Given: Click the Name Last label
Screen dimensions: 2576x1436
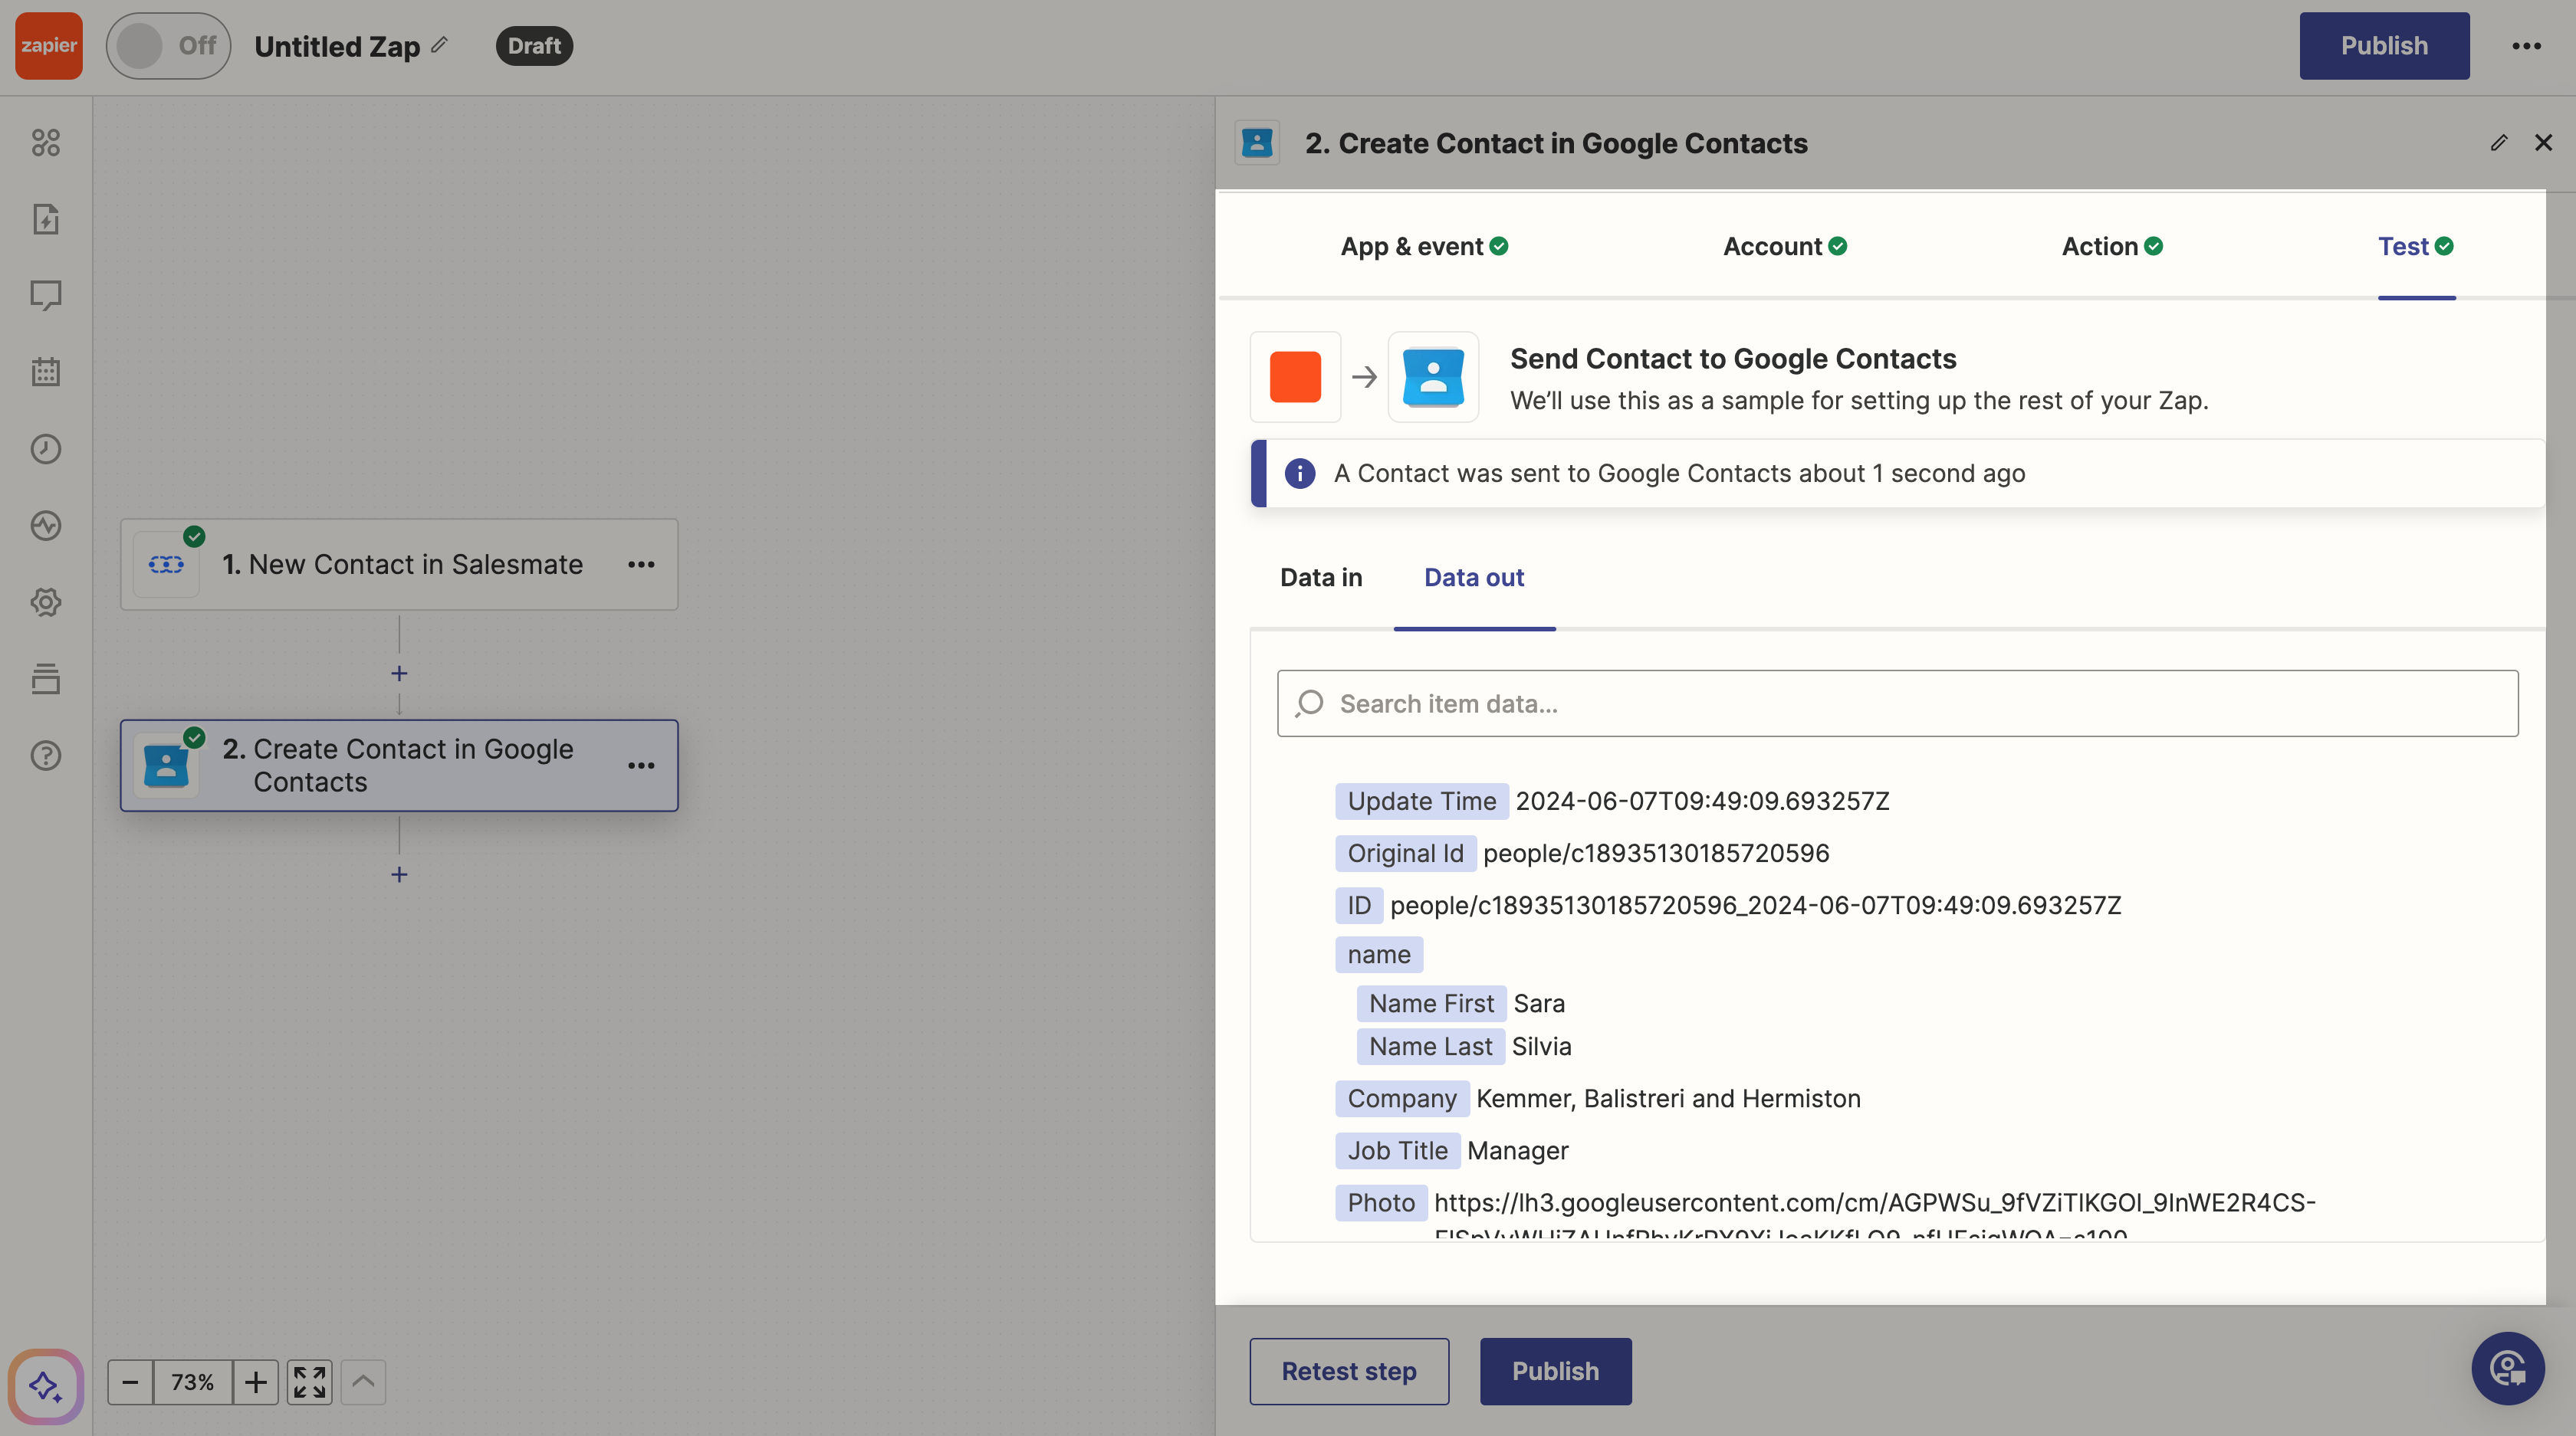Looking at the screenshot, I should coord(1430,1046).
